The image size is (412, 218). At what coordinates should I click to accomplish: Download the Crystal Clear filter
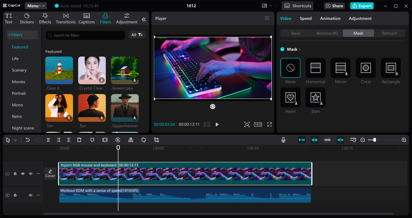(x=102, y=80)
